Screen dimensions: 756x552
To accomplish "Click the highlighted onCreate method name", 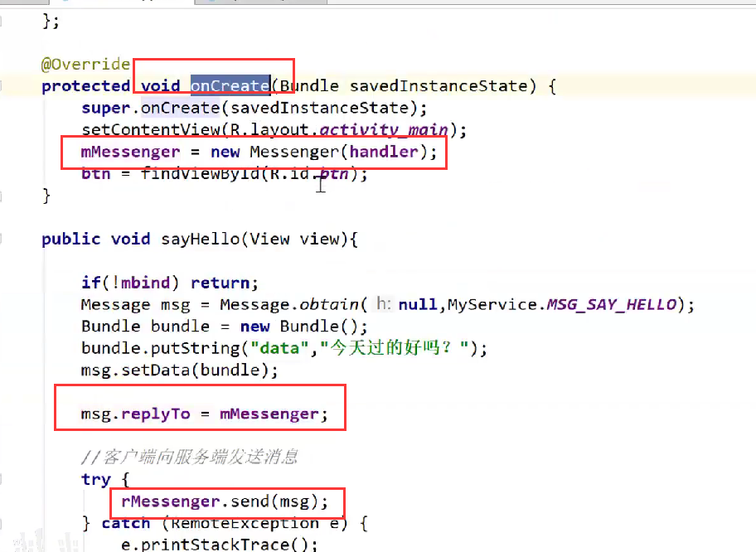I will (x=230, y=86).
